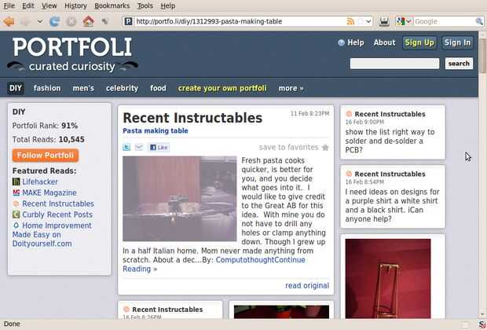Click the Portfoli site search field
Screen dimensions: 487x330
(x=394, y=64)
